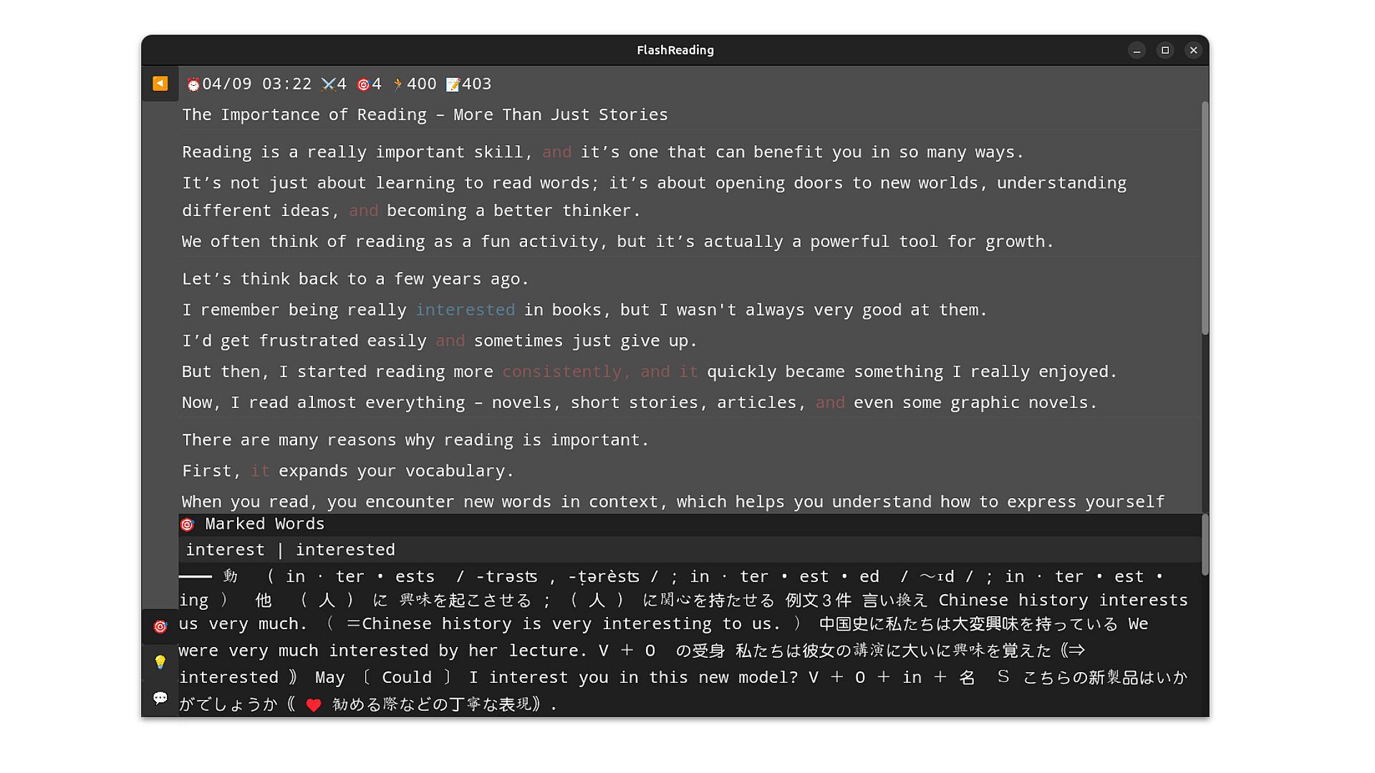
Task: Click the sentence 'There are many reasons why reading is important.'
Action: tap(415, 440)
